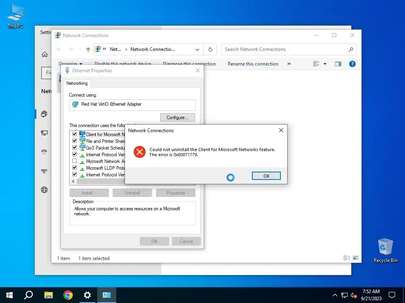Image resolution: width=405 pixels, height=303 pixels.
Task: Select Status in Settings sidebar
Action: (x=44, y=114)
